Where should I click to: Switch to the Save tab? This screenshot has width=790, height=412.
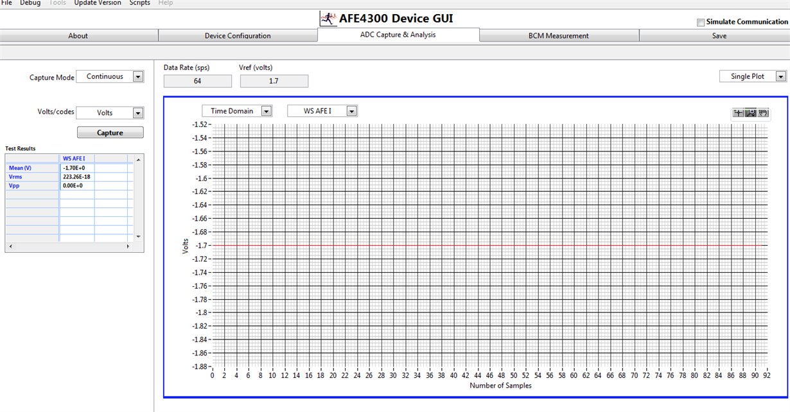714,36
